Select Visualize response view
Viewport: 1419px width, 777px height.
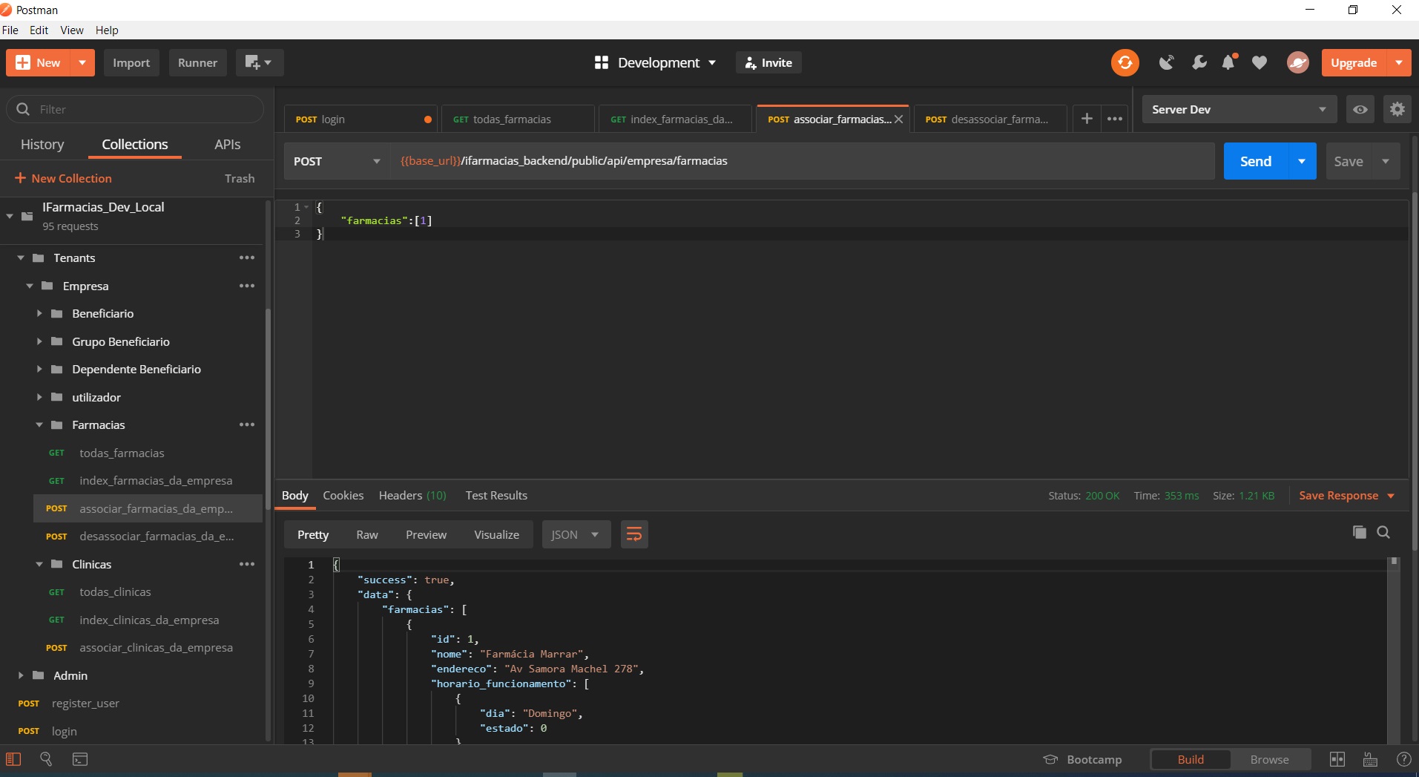[496, 534]
